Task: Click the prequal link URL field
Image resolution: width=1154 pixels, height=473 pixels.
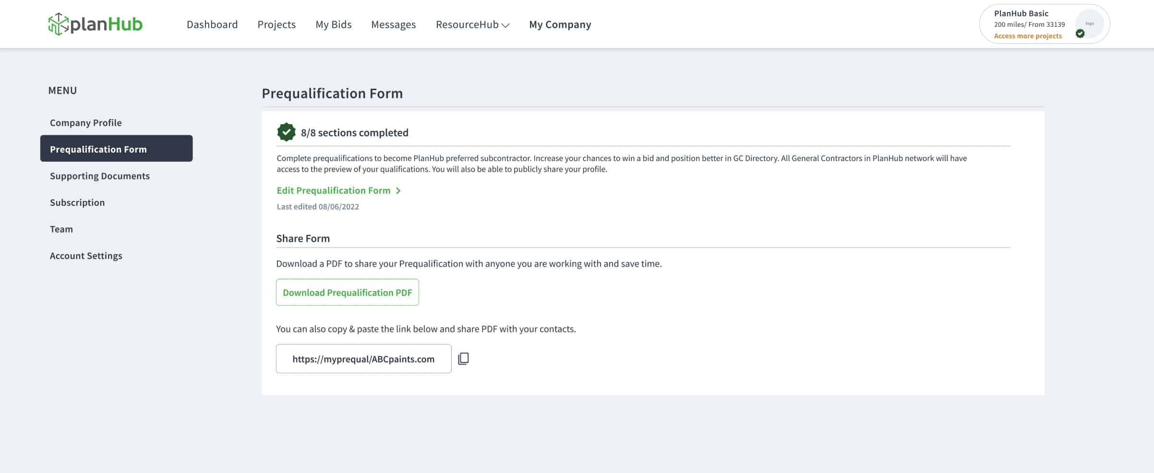Action: pos(364,359)
